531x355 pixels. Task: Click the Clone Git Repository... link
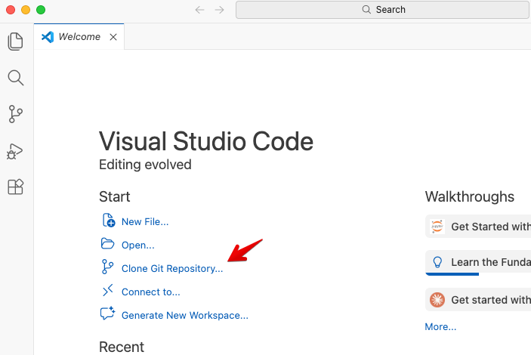[x=172, y=269]
